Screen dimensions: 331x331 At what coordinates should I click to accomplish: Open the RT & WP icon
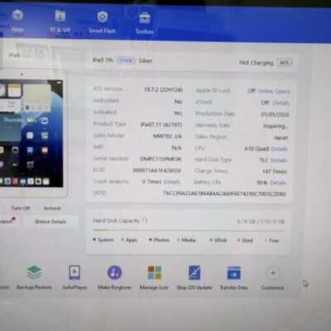coord(60,17)
